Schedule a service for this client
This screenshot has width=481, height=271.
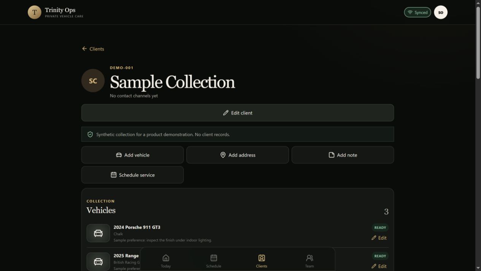pyautogui.click(x=132, y=175)
